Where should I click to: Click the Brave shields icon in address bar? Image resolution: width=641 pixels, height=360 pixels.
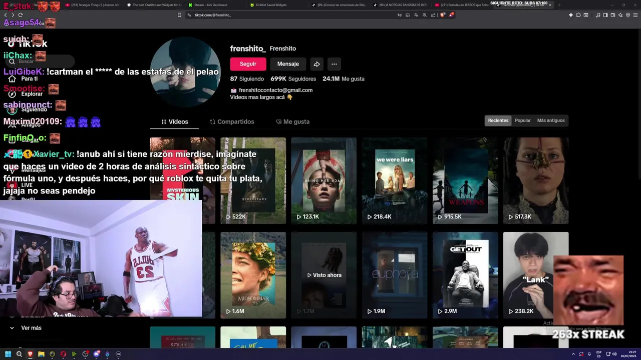442,15
